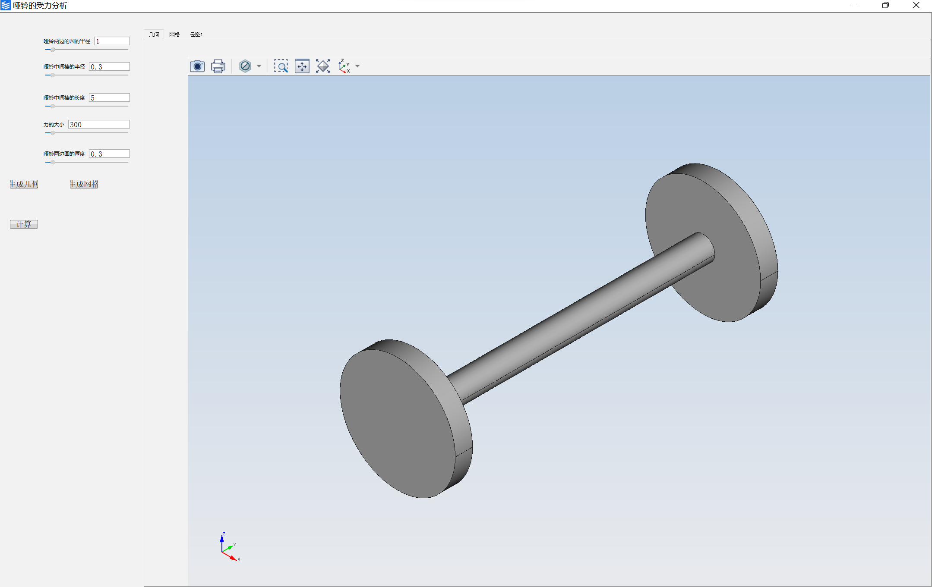Close the 哑铃的受力分析 window
The height and width of the screenshot is (587, 932).
click(x=916, y=5)
